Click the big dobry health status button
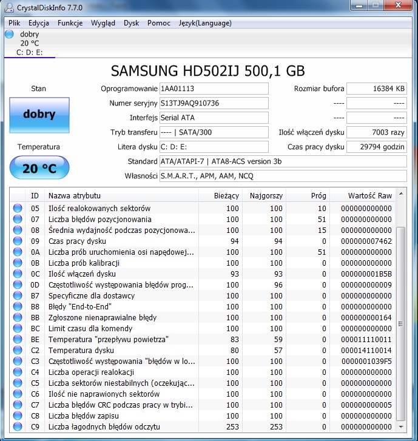 point(39,115)
